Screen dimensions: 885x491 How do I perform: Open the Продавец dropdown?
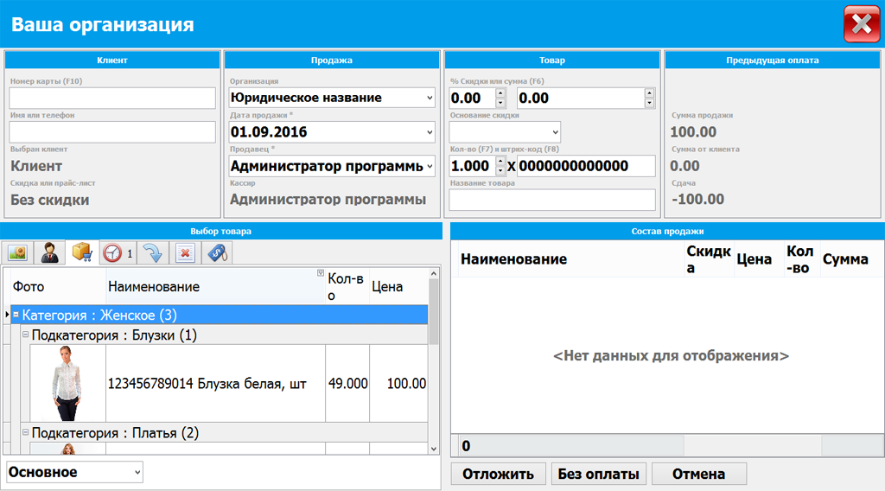pyautogui.click(x=430, y=167)
